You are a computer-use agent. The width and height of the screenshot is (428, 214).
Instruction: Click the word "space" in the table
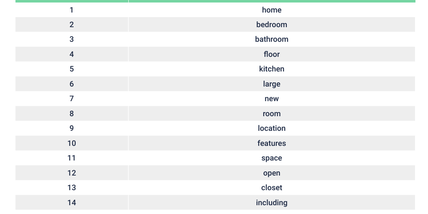click(x=272, y=158)
